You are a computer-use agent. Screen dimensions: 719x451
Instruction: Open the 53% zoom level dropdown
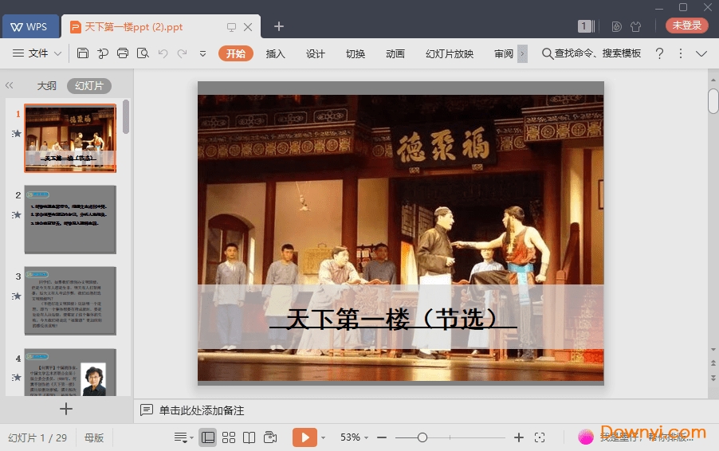[x=354, y=437]
